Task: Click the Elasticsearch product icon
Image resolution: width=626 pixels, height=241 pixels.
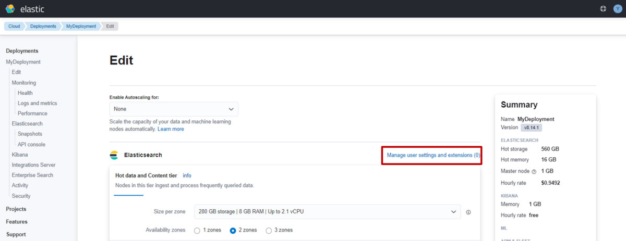Action: click(114, 155)
